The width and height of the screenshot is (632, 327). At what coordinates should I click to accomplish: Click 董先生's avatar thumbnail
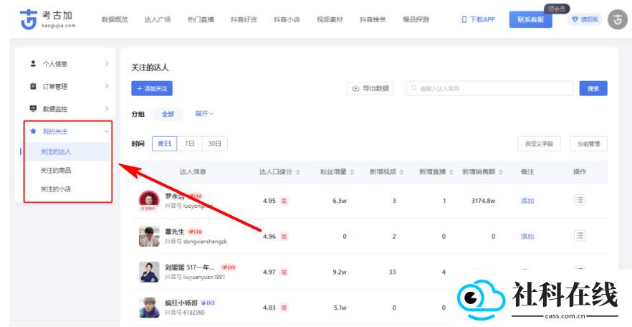pyautogui.click(x=149, y=236)
